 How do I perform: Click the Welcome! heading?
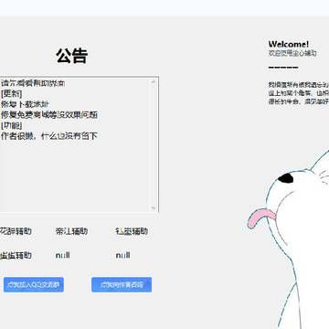[x=289, y=44]
